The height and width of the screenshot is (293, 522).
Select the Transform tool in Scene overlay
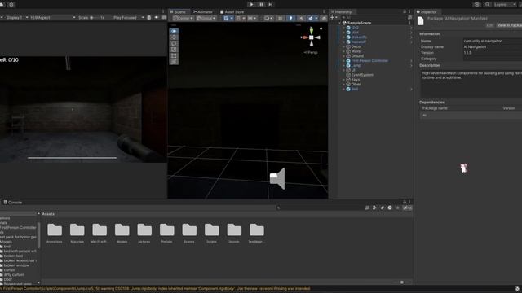point(174,62)
